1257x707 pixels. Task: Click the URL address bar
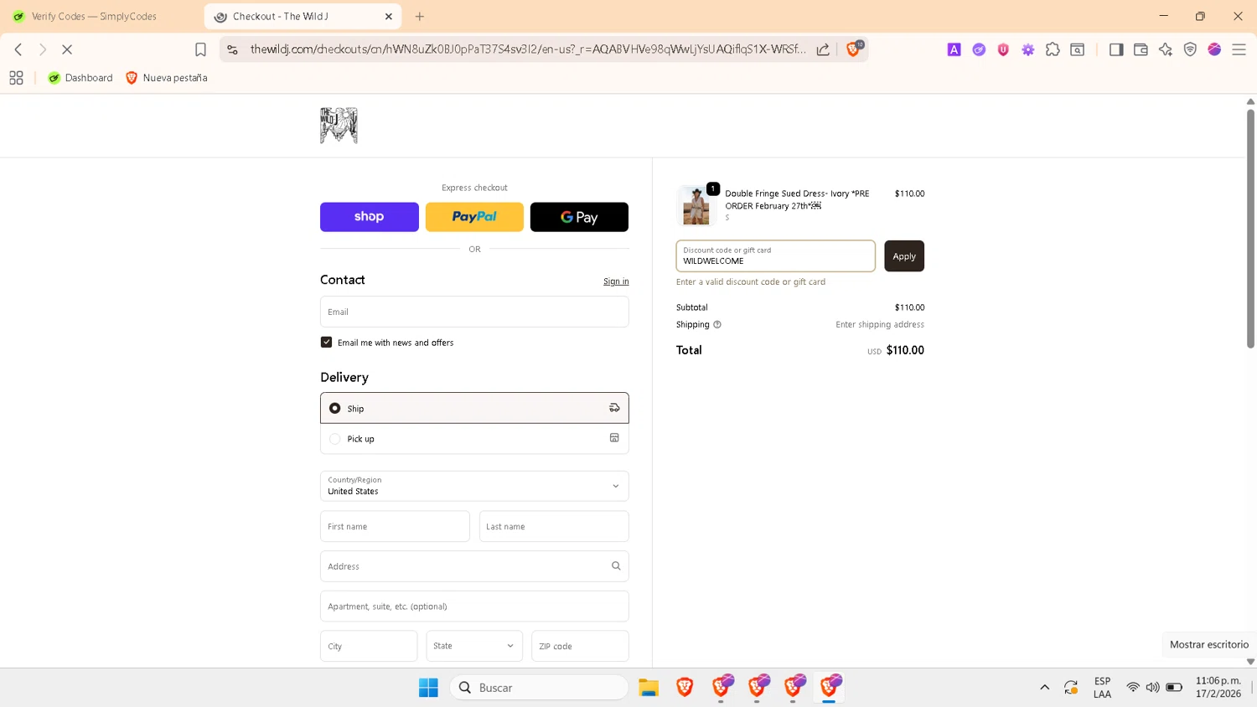coord(528,49)
